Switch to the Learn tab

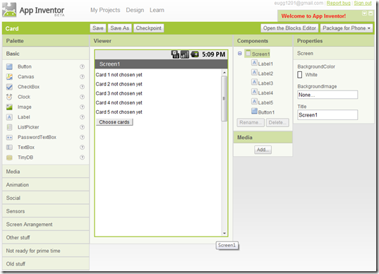click(x=157, y=10)
